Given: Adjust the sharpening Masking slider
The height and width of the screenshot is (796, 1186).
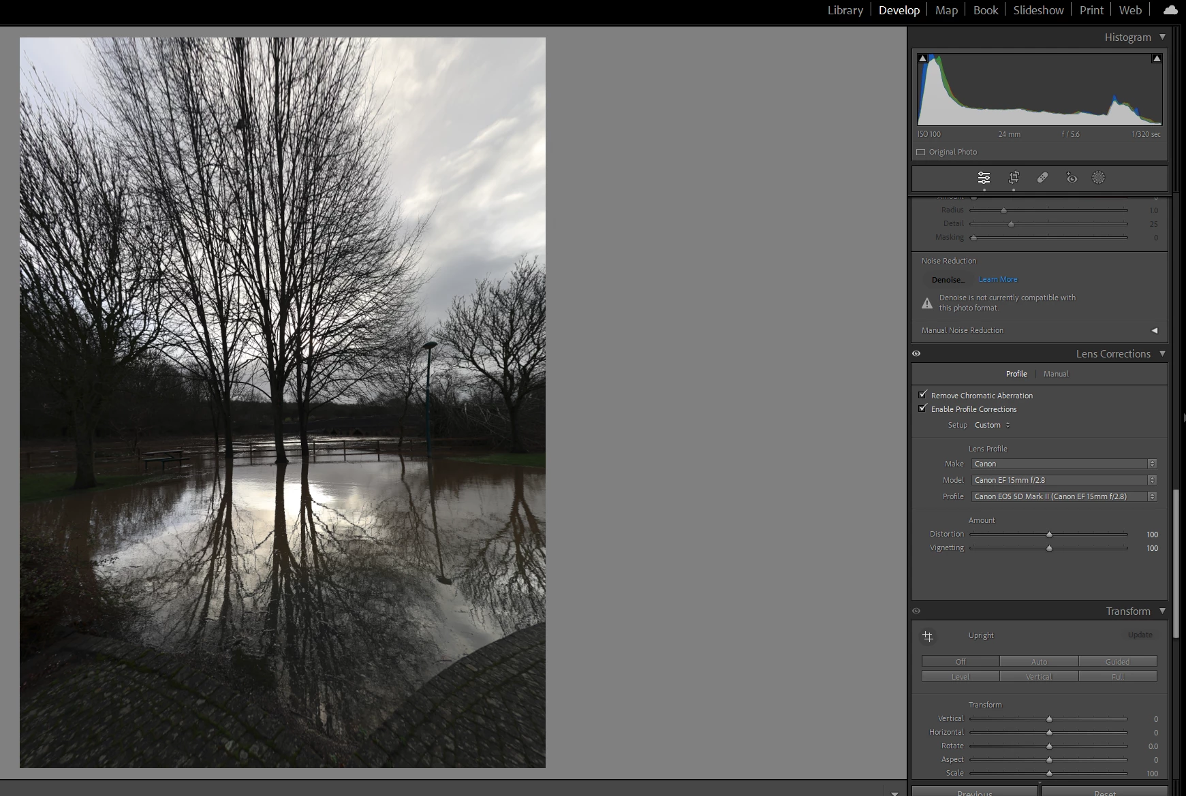Looking at the screenshot, I should (1048, 238).
